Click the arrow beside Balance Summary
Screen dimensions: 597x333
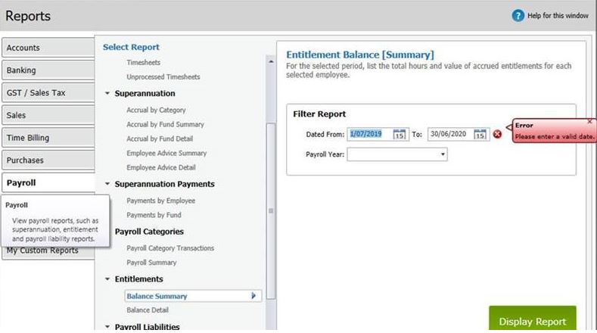click(x=253, y=296)
